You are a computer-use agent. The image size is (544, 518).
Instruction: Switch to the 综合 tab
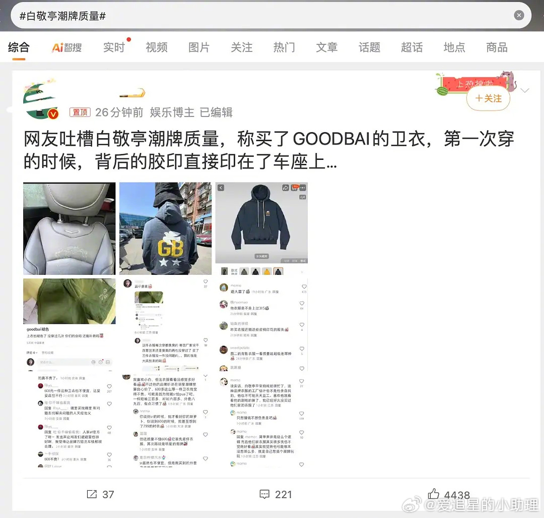click(19, 47)
